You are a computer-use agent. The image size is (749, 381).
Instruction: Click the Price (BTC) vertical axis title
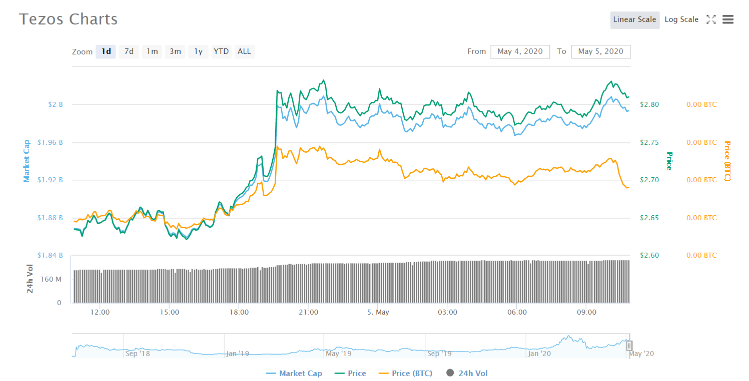coord(727,161)
